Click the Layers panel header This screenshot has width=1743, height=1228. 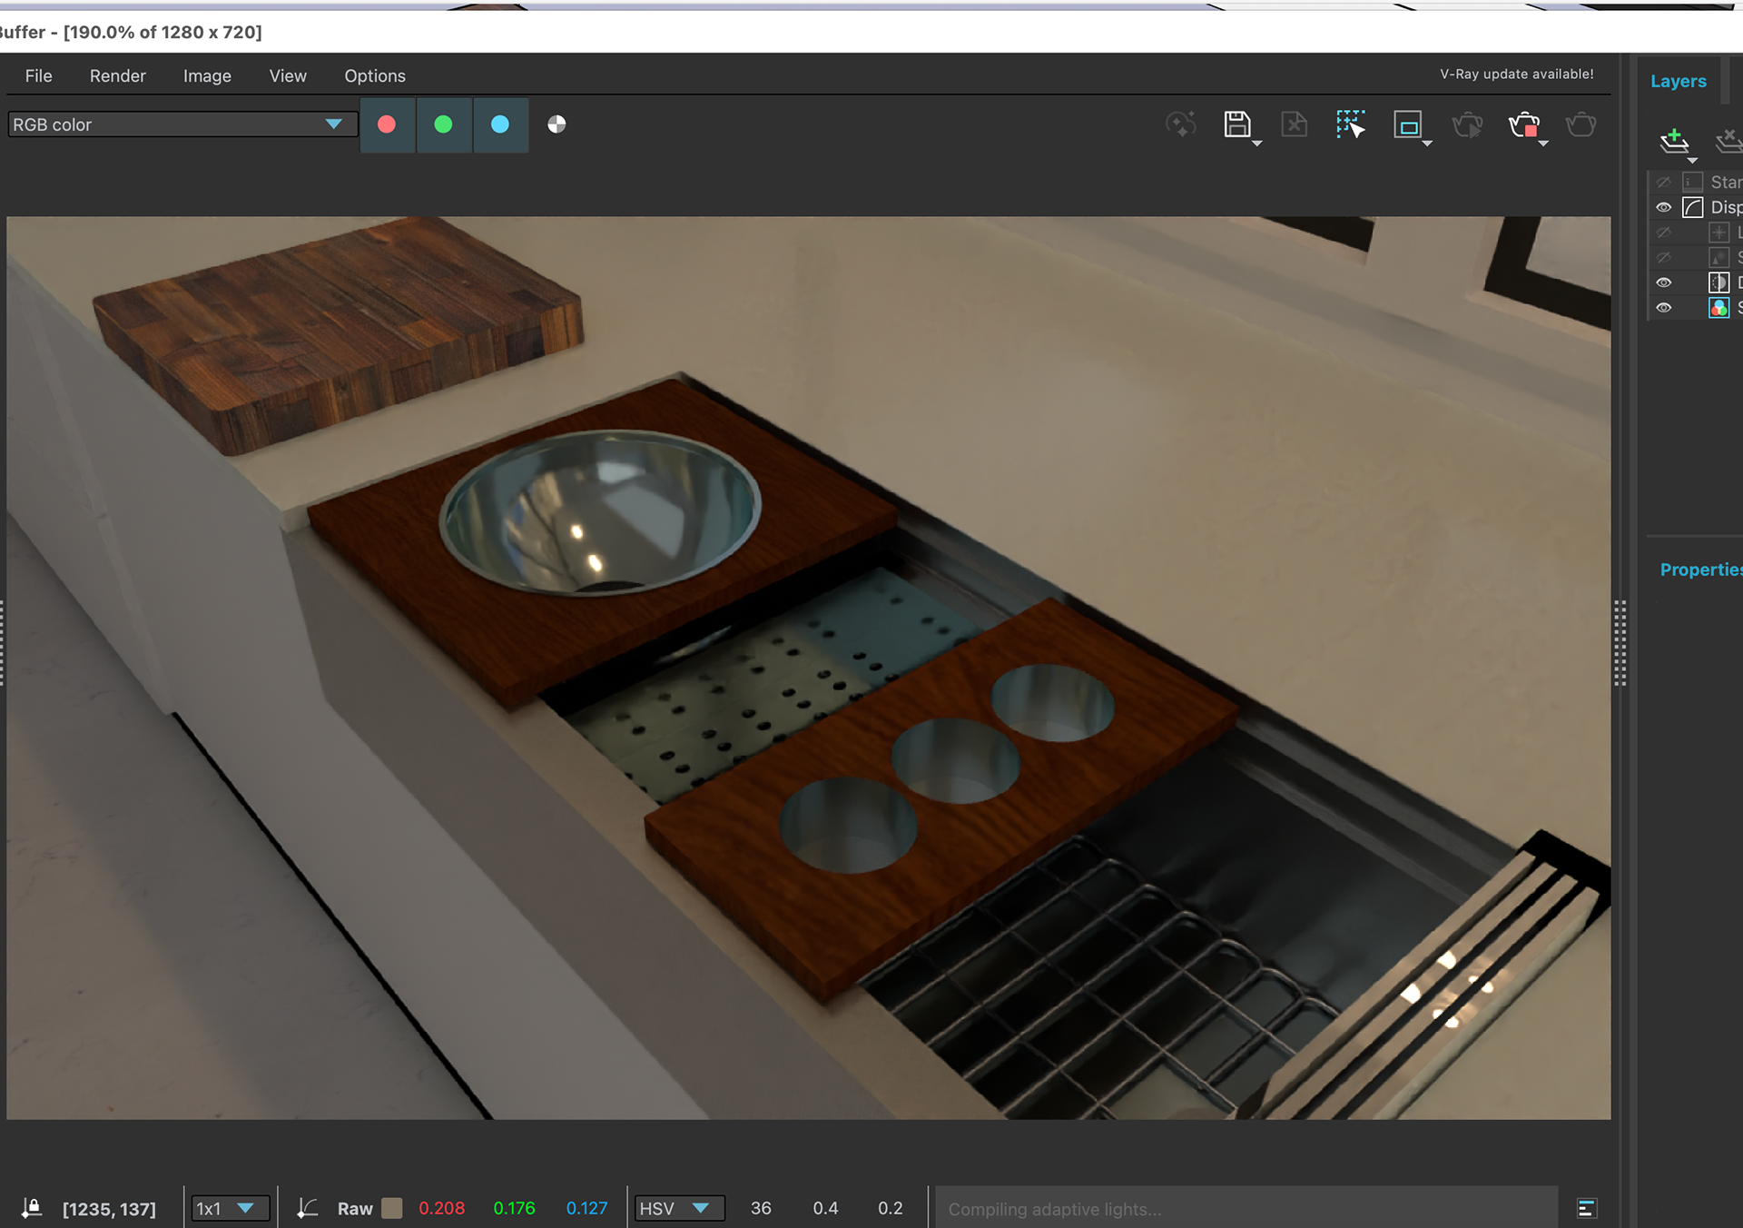click(x=1679, y=82)
